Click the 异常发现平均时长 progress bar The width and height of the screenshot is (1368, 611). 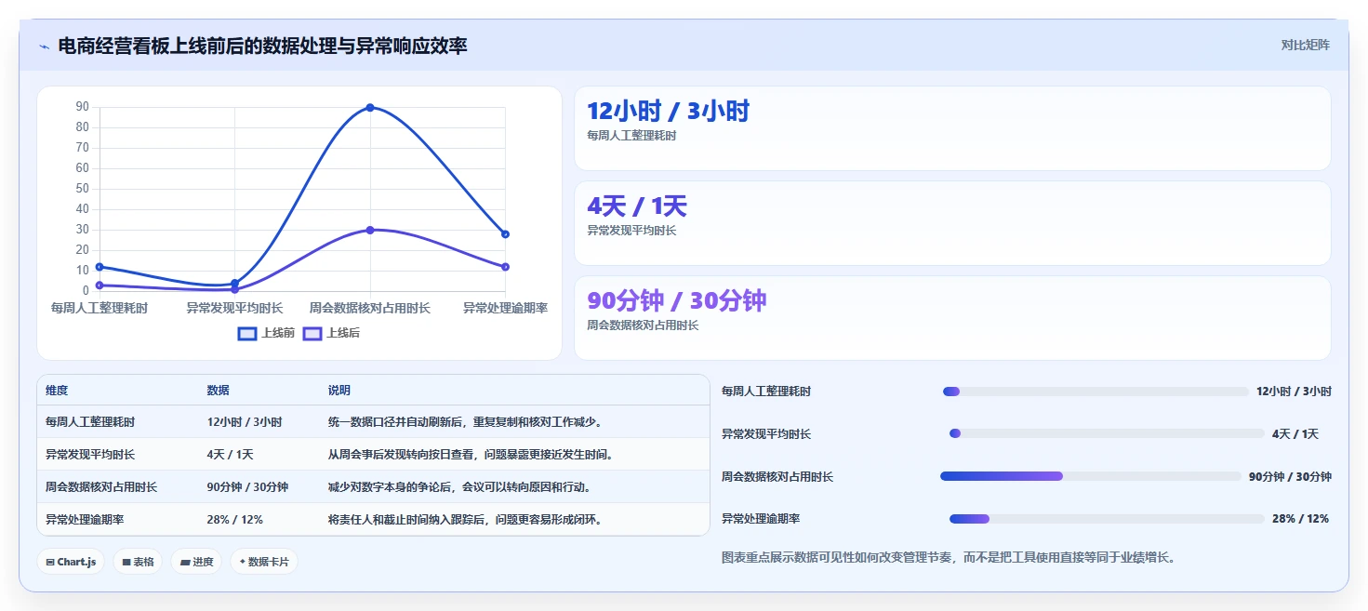pos(1107,433)
